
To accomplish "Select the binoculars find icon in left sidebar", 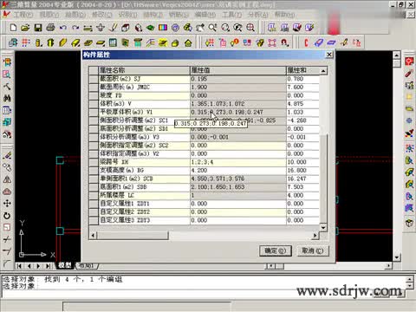I will [7, 98].
